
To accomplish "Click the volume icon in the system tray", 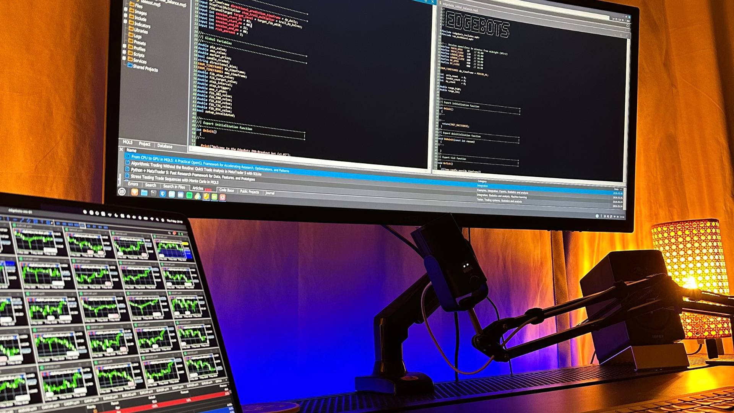I will 618,217.
